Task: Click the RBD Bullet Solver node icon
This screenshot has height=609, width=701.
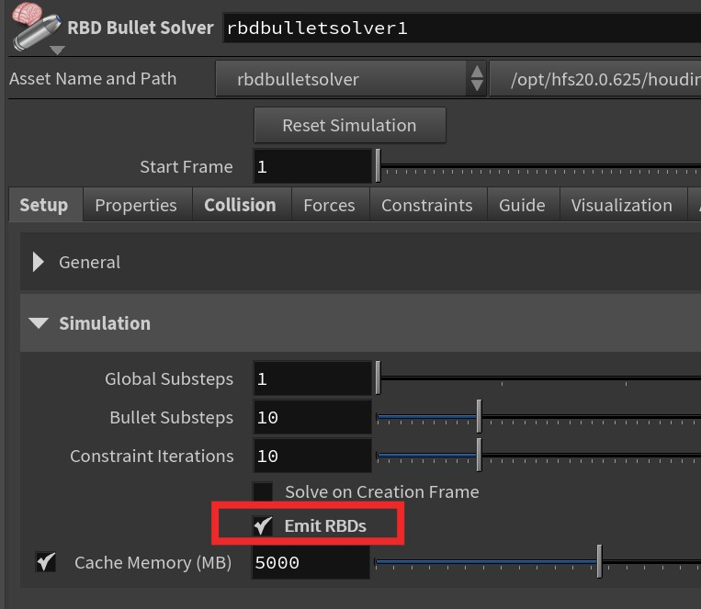Action: point(37,25)
